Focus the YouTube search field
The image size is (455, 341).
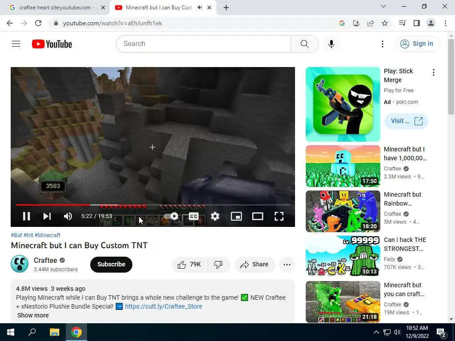[204, 44]
